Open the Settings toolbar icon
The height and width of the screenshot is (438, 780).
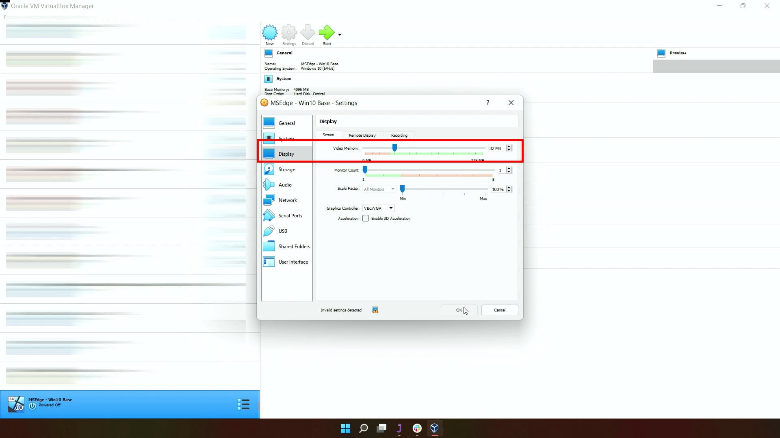pos(288,34)
